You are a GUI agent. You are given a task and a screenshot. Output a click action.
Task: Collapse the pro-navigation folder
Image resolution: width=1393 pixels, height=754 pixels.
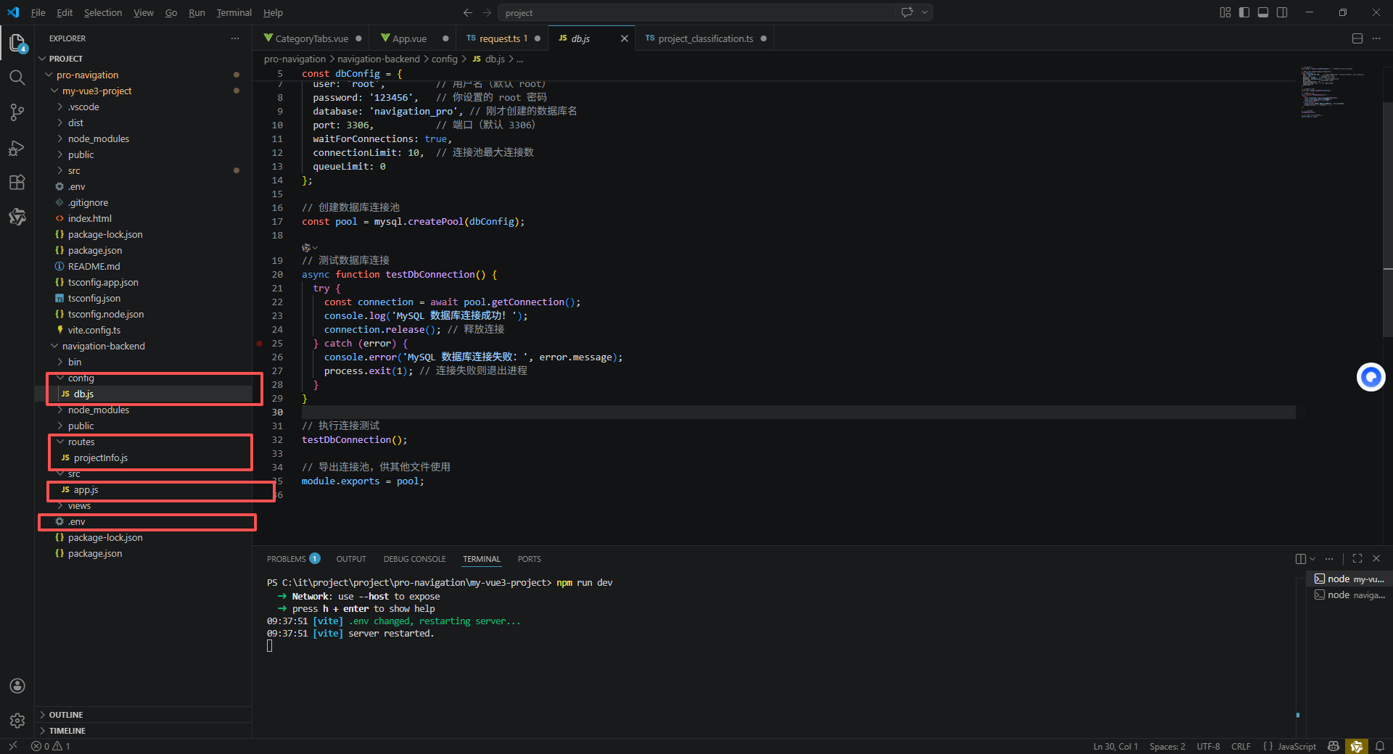tap(87, 75)
